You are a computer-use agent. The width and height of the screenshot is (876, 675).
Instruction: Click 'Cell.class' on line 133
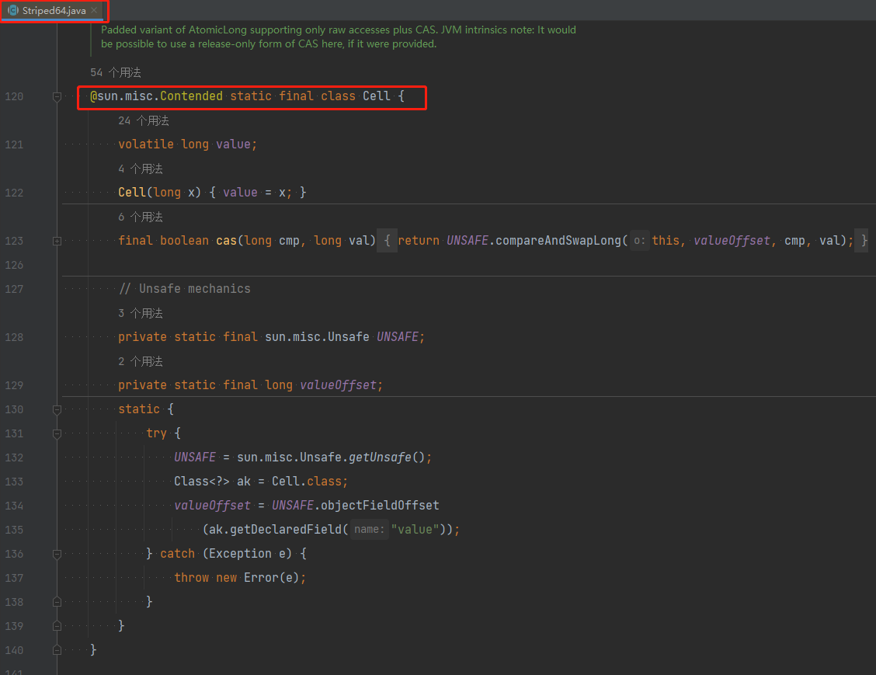[307, 481]
